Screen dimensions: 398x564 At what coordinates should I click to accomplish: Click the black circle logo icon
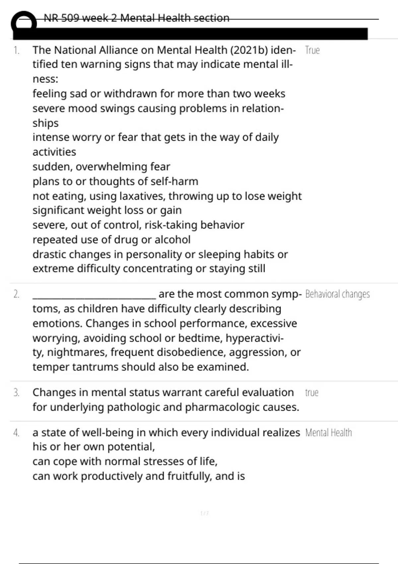click(24, 22)
